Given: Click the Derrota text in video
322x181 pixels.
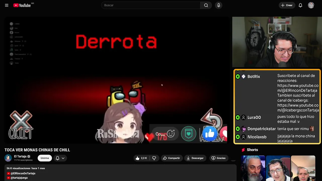Looking at the screenshot, I should click(x=116, y=42).
